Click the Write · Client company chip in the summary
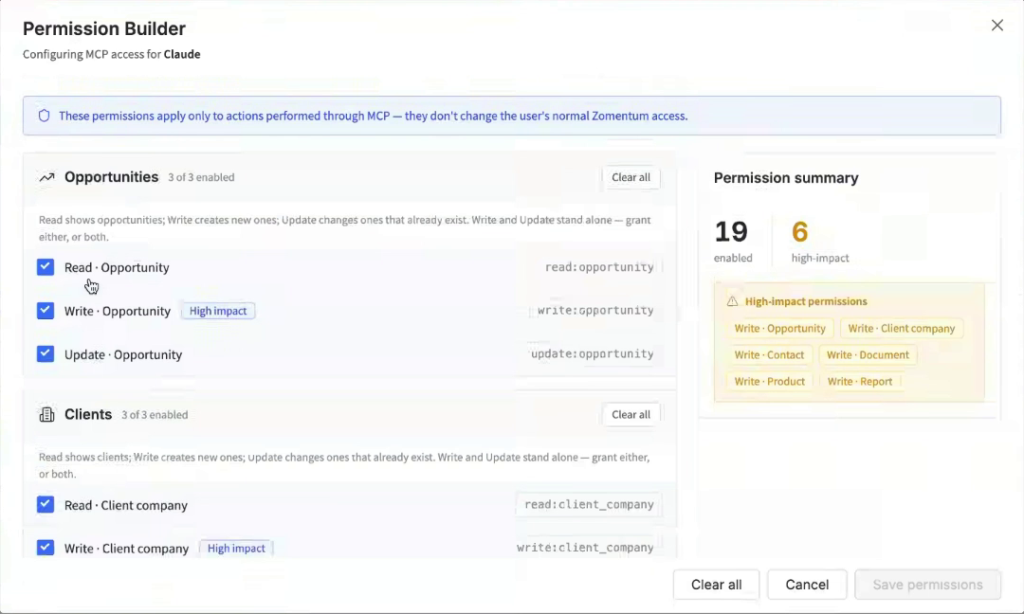 902,328
